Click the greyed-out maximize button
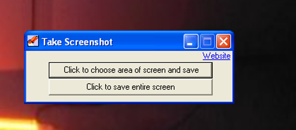The width and height of the screenshot is (296, 130). pyautogui.click(x=207, y=41)
